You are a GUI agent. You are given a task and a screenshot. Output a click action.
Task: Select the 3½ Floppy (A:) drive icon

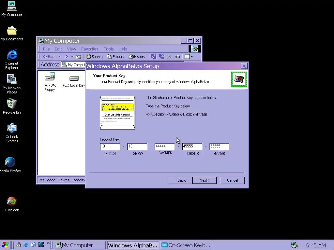point(50,82)
